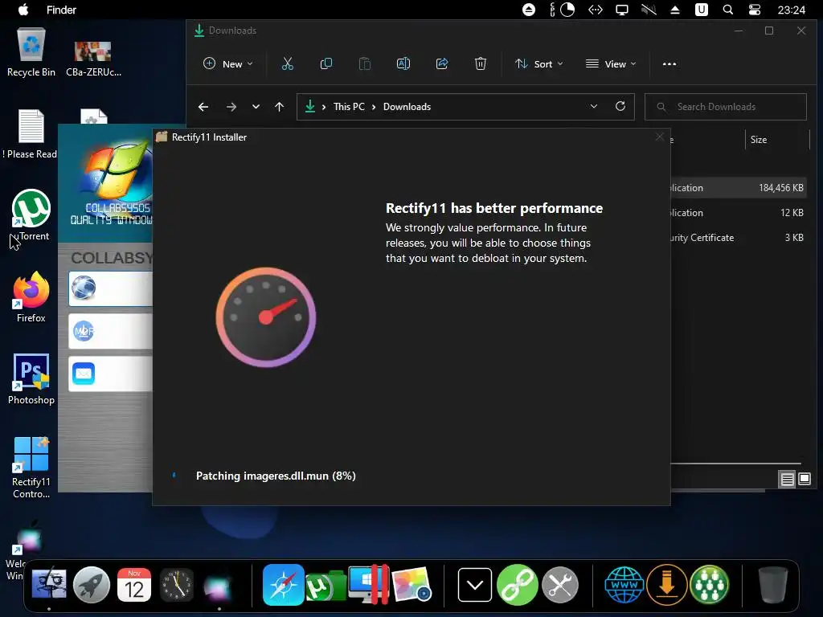Click the Rename icon in Downloads toolbar
The image size is (823, 617).
[403, 64]
